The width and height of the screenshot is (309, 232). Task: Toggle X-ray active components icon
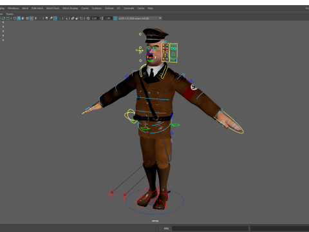pyautogui.click(x=77, y=18)
